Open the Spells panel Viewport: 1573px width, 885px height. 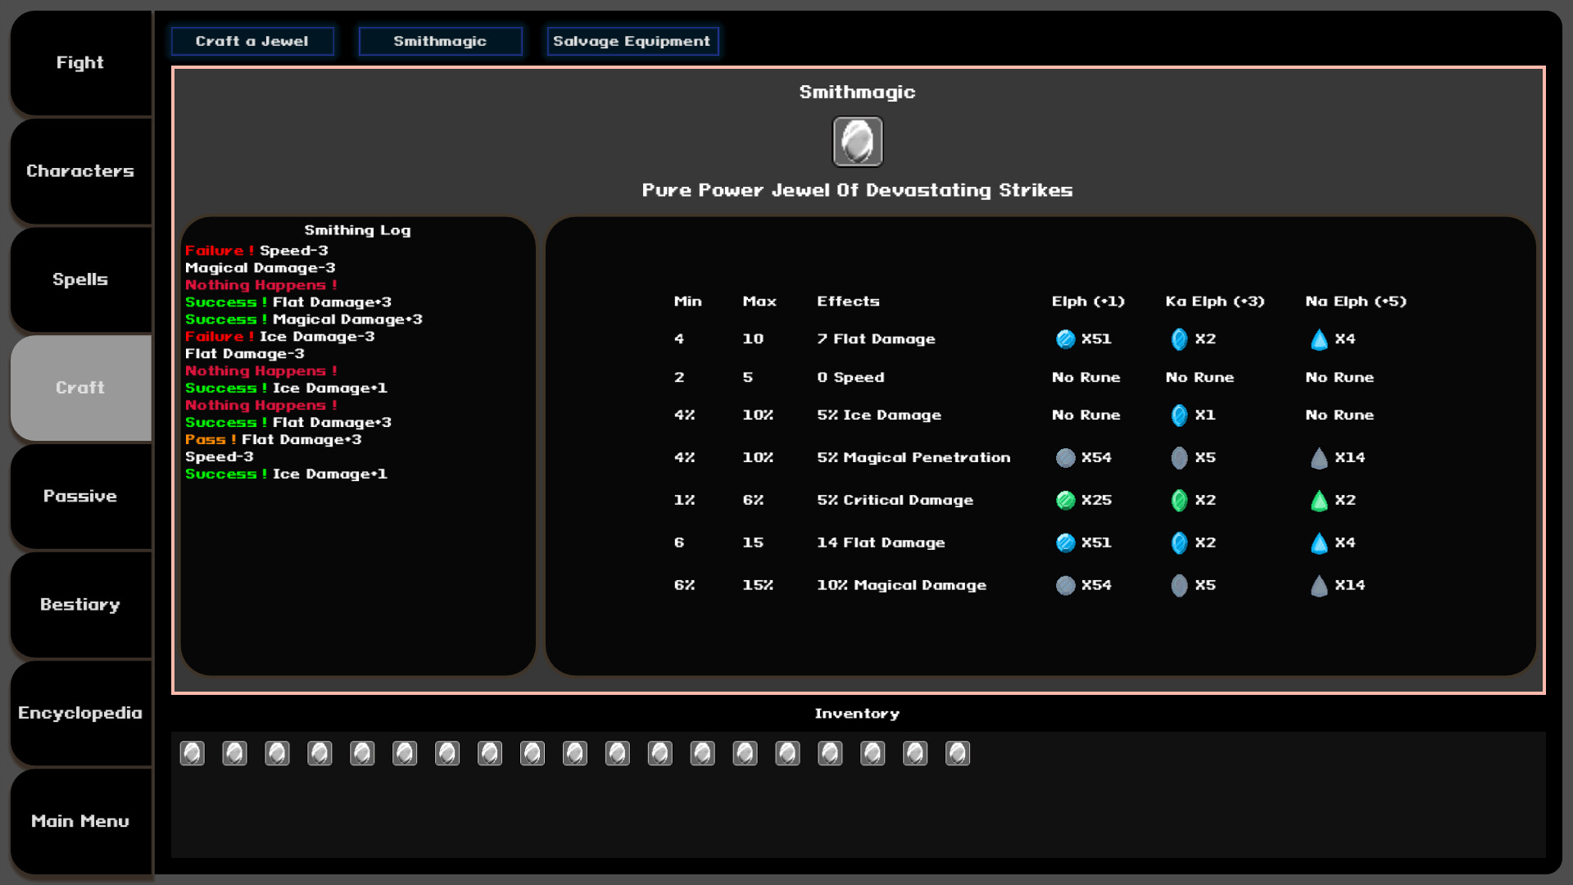point(79,279)
